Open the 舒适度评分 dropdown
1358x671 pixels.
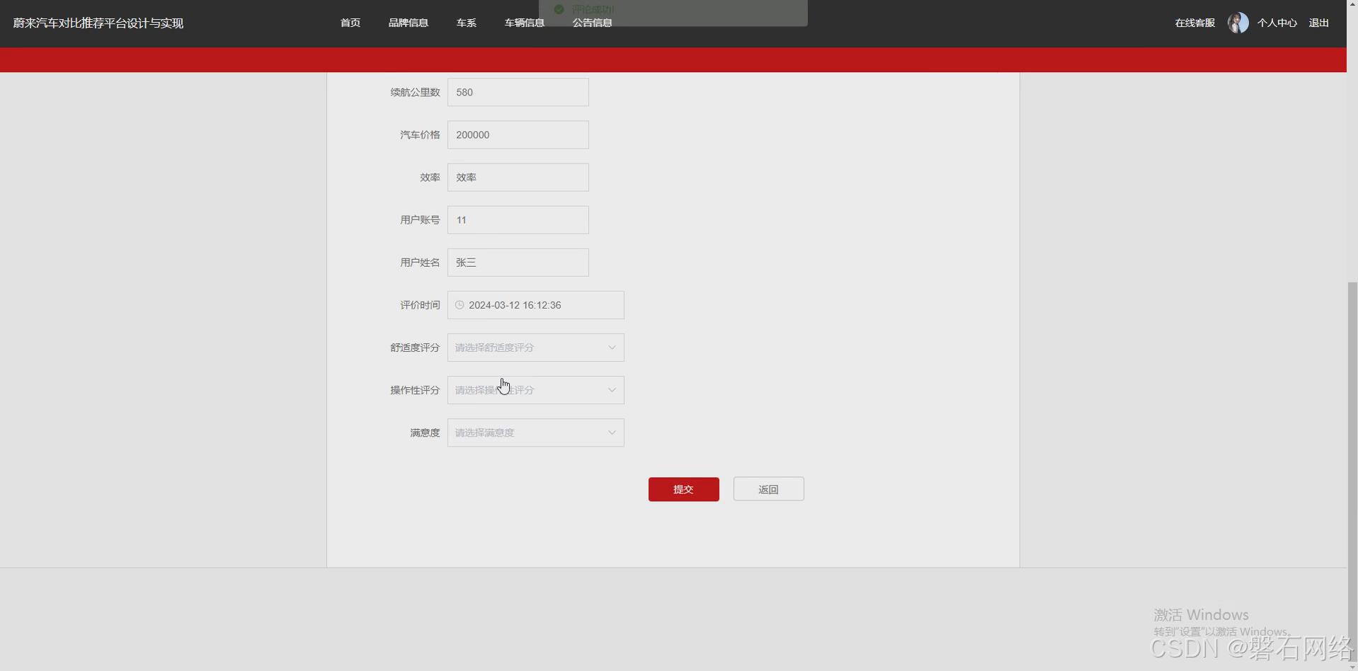point(535,347)
